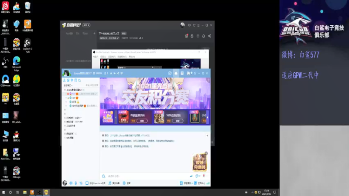The height and width of the screenshot is (196, 349).
Task: Open the message icon in 直播伴侣 title bar
Action: click(189, 25)
